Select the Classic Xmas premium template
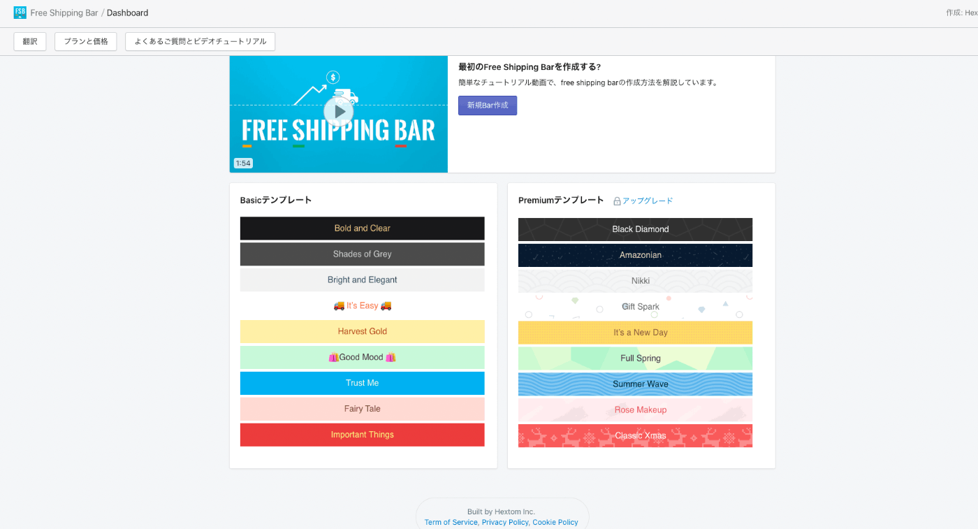Screen dimensions: 978x529 click(636, 436)
